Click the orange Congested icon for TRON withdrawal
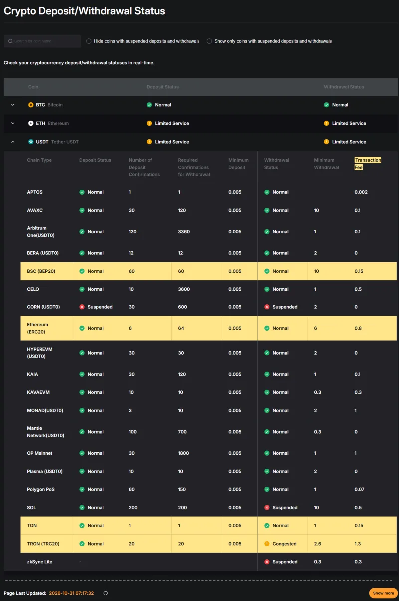 coord(267,544)
